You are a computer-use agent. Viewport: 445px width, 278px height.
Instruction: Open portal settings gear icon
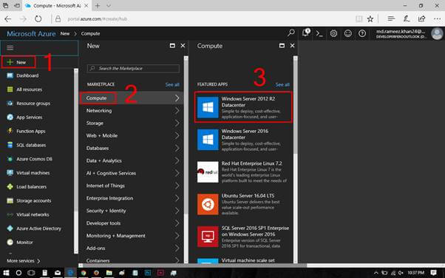pos(334,33)
